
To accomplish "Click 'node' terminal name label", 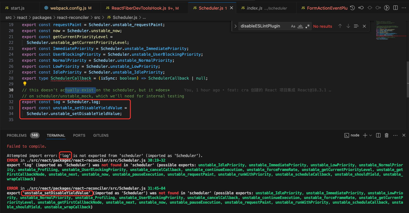I will [355, 135].
